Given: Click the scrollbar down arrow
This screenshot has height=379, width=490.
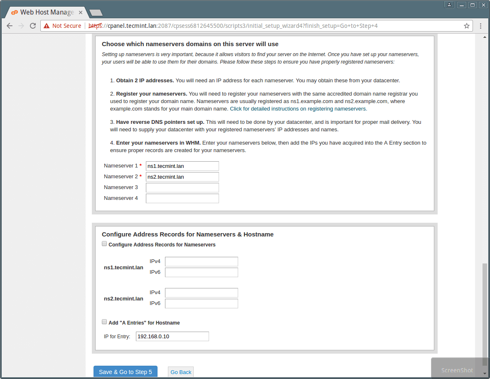Looking at the screenshot, I should point(485,373).
